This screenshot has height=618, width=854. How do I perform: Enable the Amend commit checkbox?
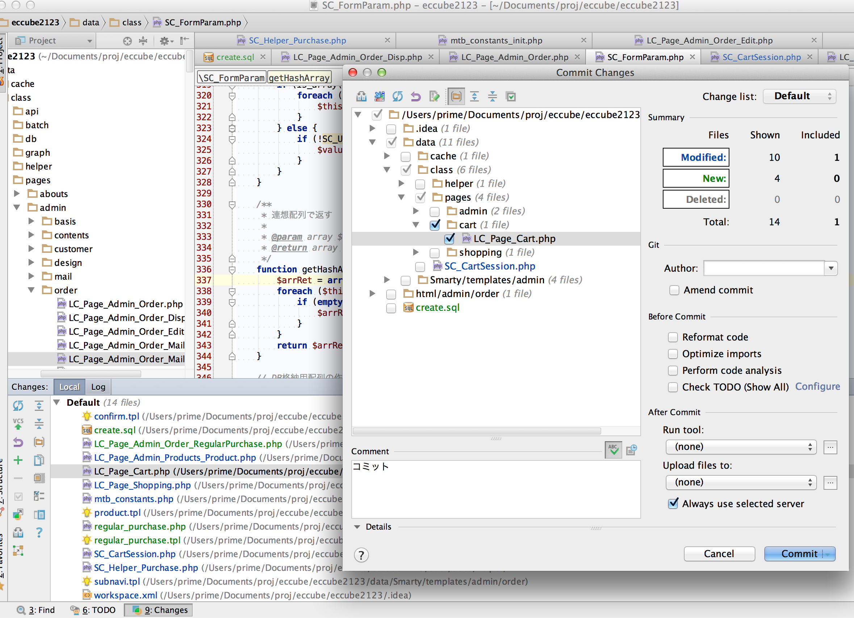pyautogui.click(x=674, y=291)
